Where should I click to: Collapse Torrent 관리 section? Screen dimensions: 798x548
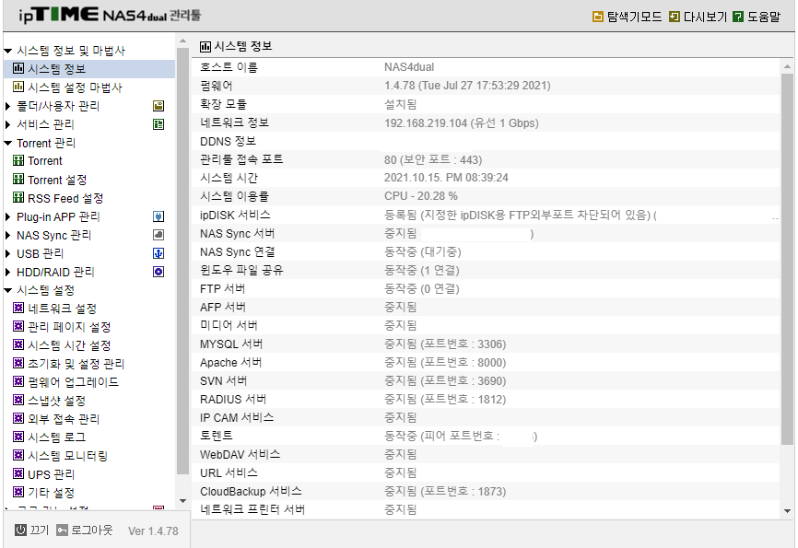click(7, 143)
